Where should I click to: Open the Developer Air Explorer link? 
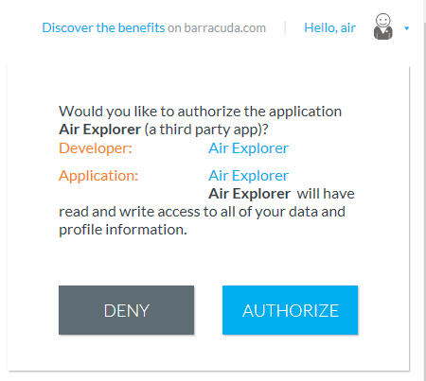248,148
